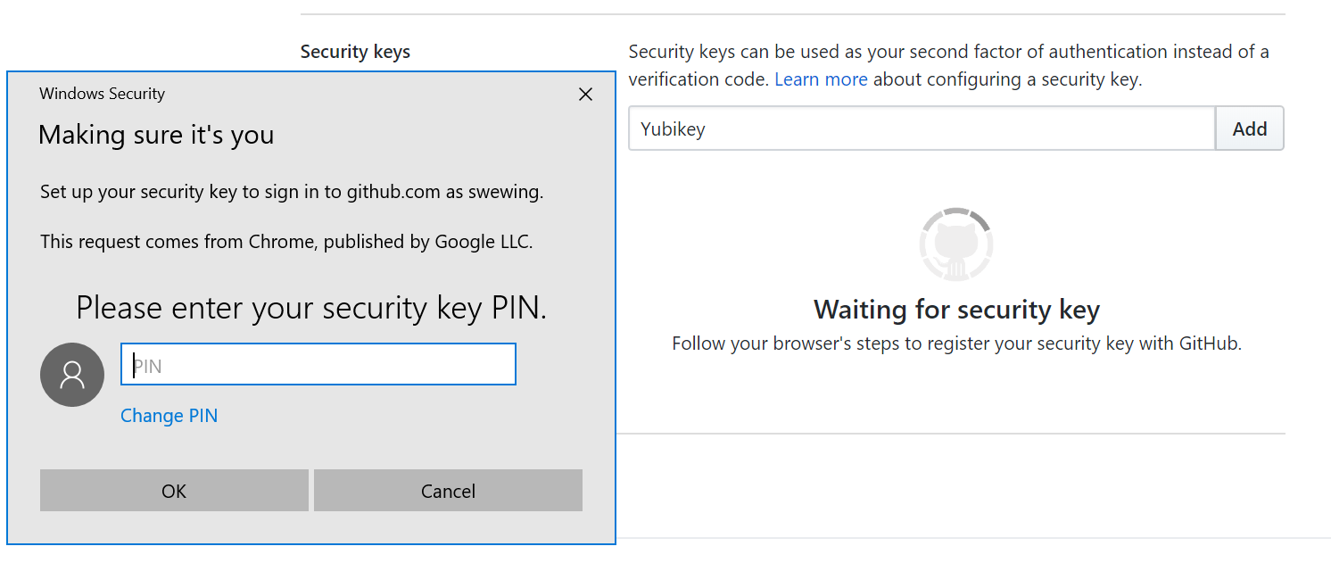Follow the Learn more link about security keys
This screenshot has height=563, width=1331.
point(821,79)
